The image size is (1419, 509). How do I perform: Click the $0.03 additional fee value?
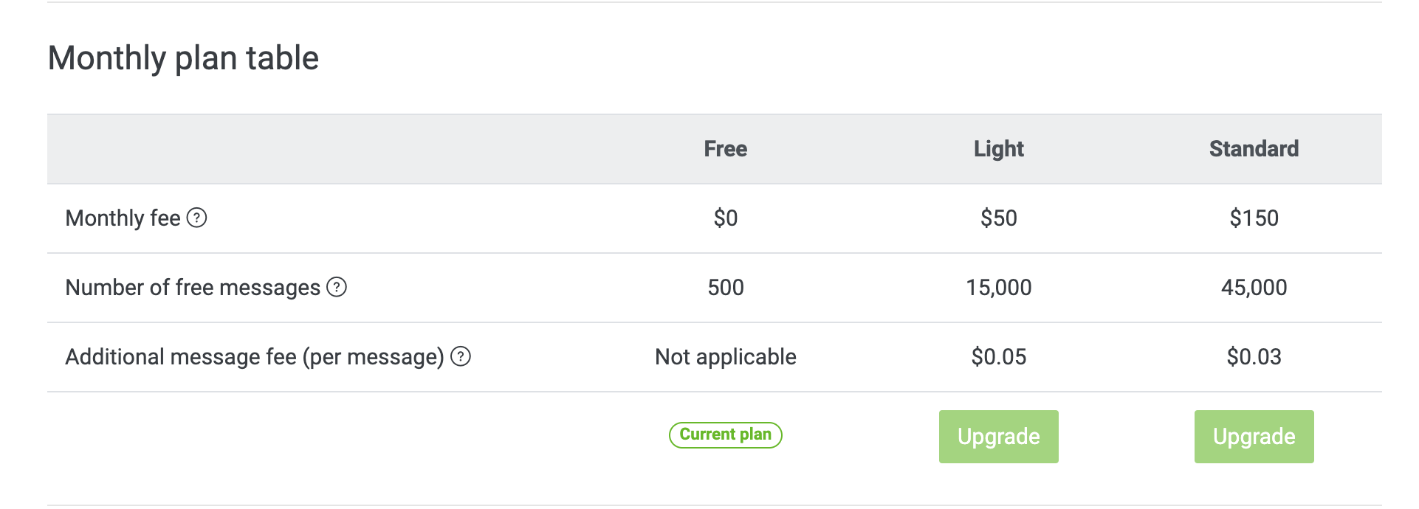coord(1254,357)
